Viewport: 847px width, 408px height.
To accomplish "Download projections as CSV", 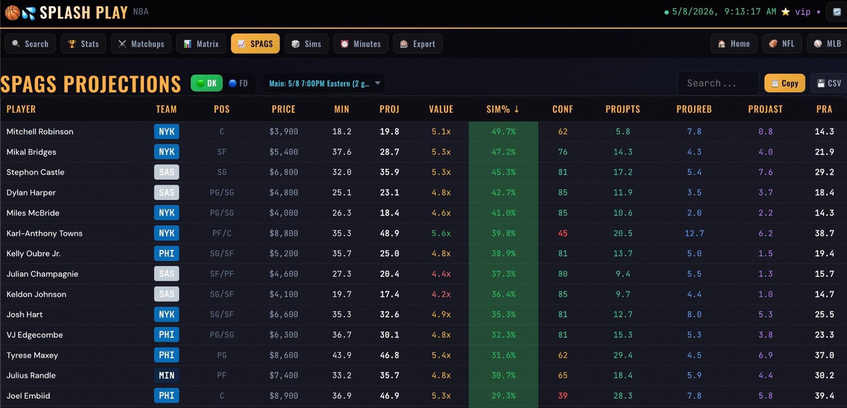I will pyautogui.click(x=829, y=83).
